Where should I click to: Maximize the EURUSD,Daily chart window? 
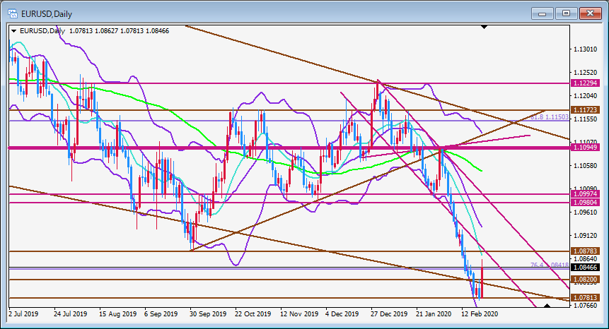(566, 13)
